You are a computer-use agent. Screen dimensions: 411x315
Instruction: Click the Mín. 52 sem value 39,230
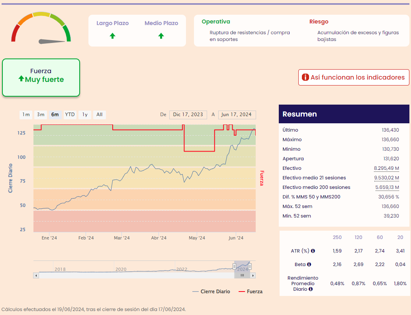391,216
